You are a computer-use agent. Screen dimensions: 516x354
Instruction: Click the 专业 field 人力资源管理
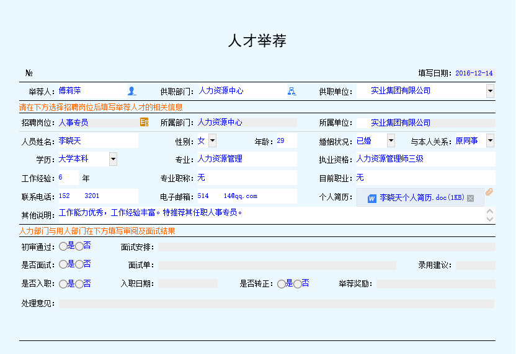[247, 159]
